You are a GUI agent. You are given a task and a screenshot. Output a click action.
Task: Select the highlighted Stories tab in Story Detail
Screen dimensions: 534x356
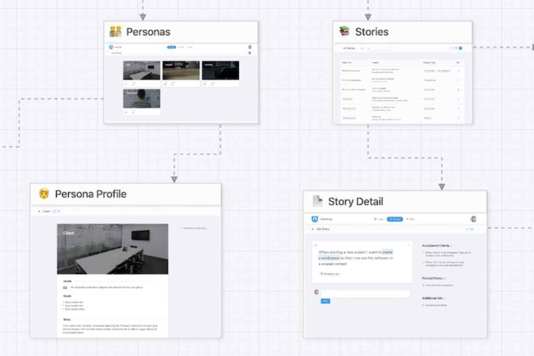pos(395,219)
